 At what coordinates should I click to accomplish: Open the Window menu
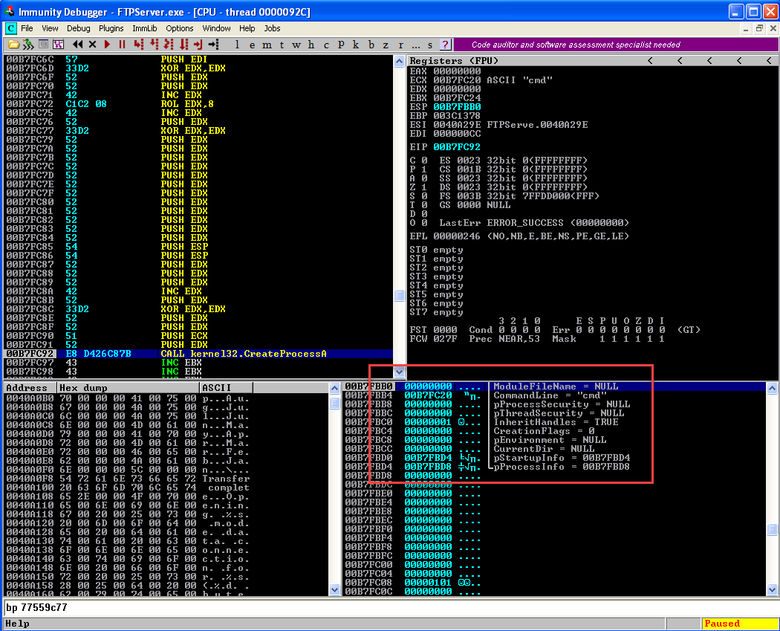pos(216,28)
